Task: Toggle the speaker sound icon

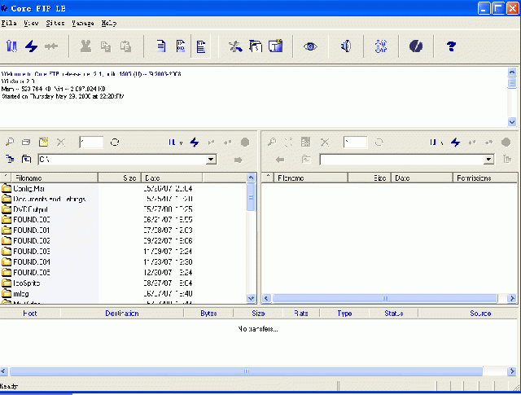Action: (x=345, y=46)
